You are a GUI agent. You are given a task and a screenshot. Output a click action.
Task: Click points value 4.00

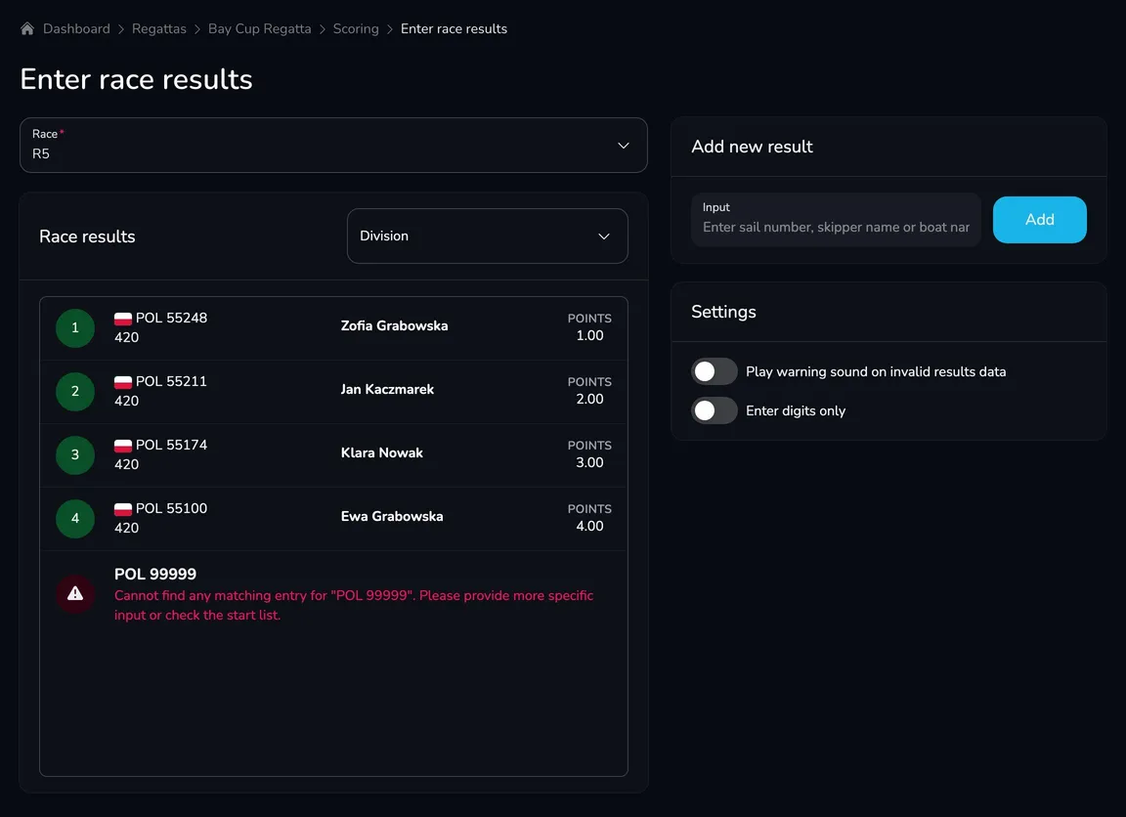(589, 526)
